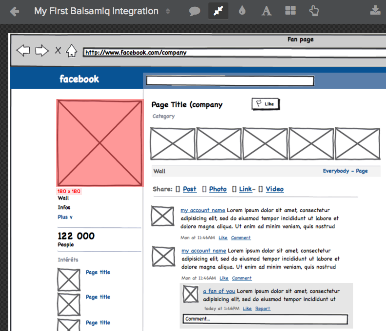Click the Link share link
The image size is (386, 331).
tap(245, 189)
